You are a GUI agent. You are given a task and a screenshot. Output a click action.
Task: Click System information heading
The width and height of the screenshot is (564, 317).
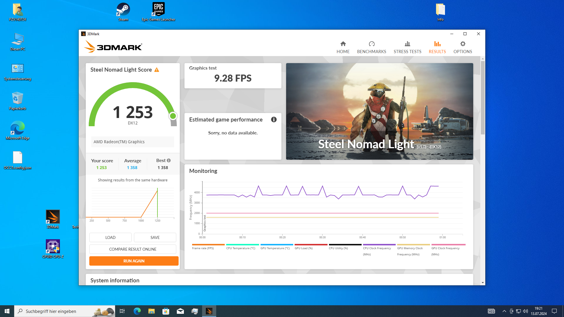pyautogui.click(x=115, y=280)
